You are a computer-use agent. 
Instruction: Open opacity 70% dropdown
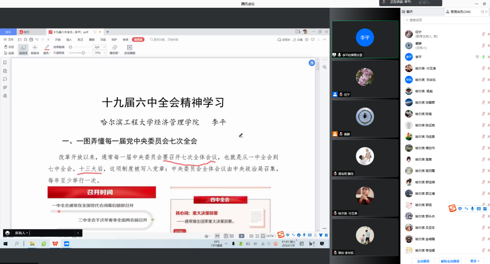(100, 53)
